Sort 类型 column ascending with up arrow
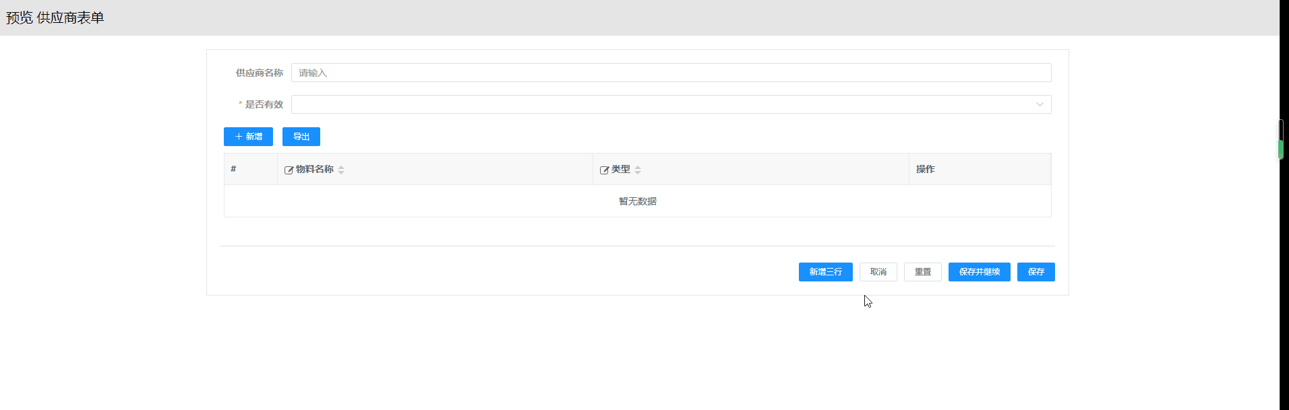 click(638, 167)
